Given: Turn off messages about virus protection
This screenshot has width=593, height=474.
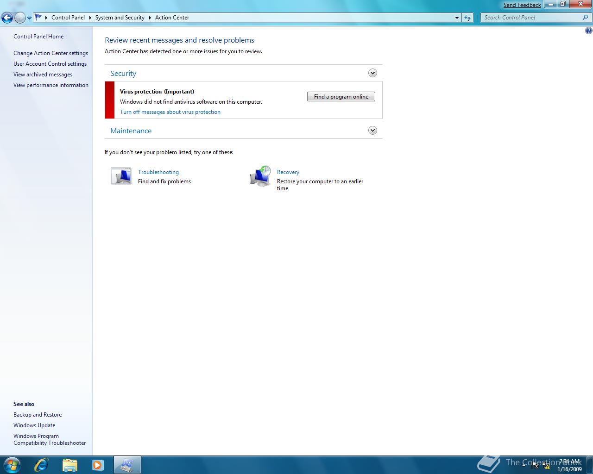Looking at the screenshot, I should (x=170, y=112).
